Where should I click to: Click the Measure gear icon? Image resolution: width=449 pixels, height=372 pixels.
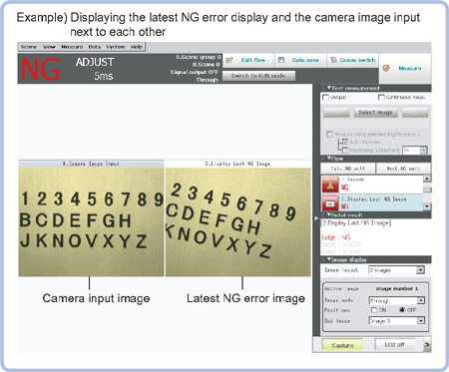click(x=386, y=68)
